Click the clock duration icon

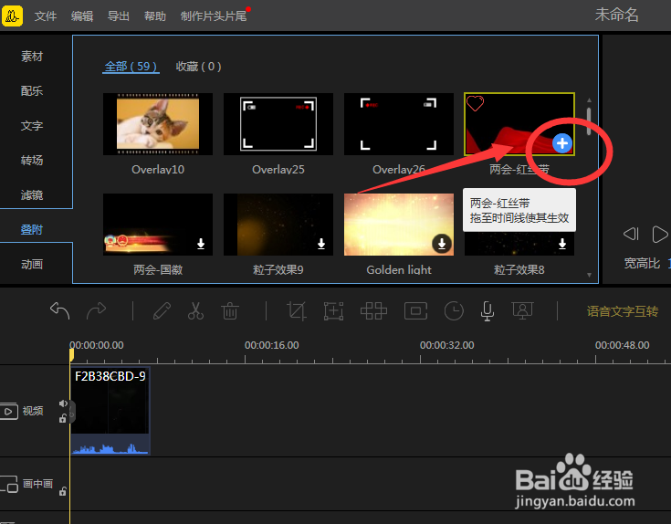454,310
